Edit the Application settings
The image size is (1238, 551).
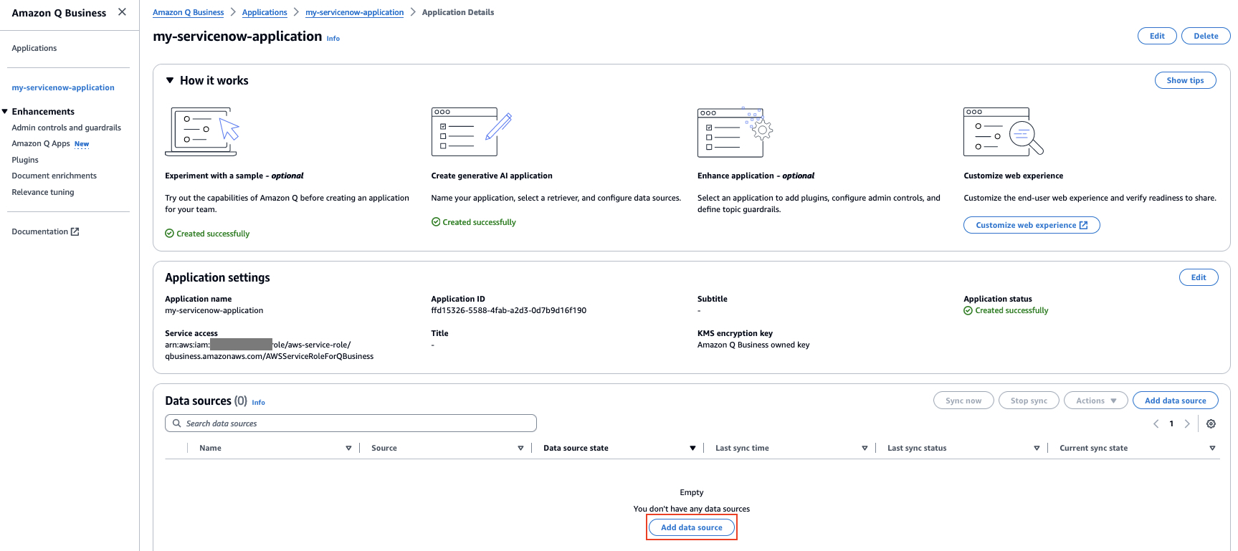pyautogui.click(x=1199, y=277)
